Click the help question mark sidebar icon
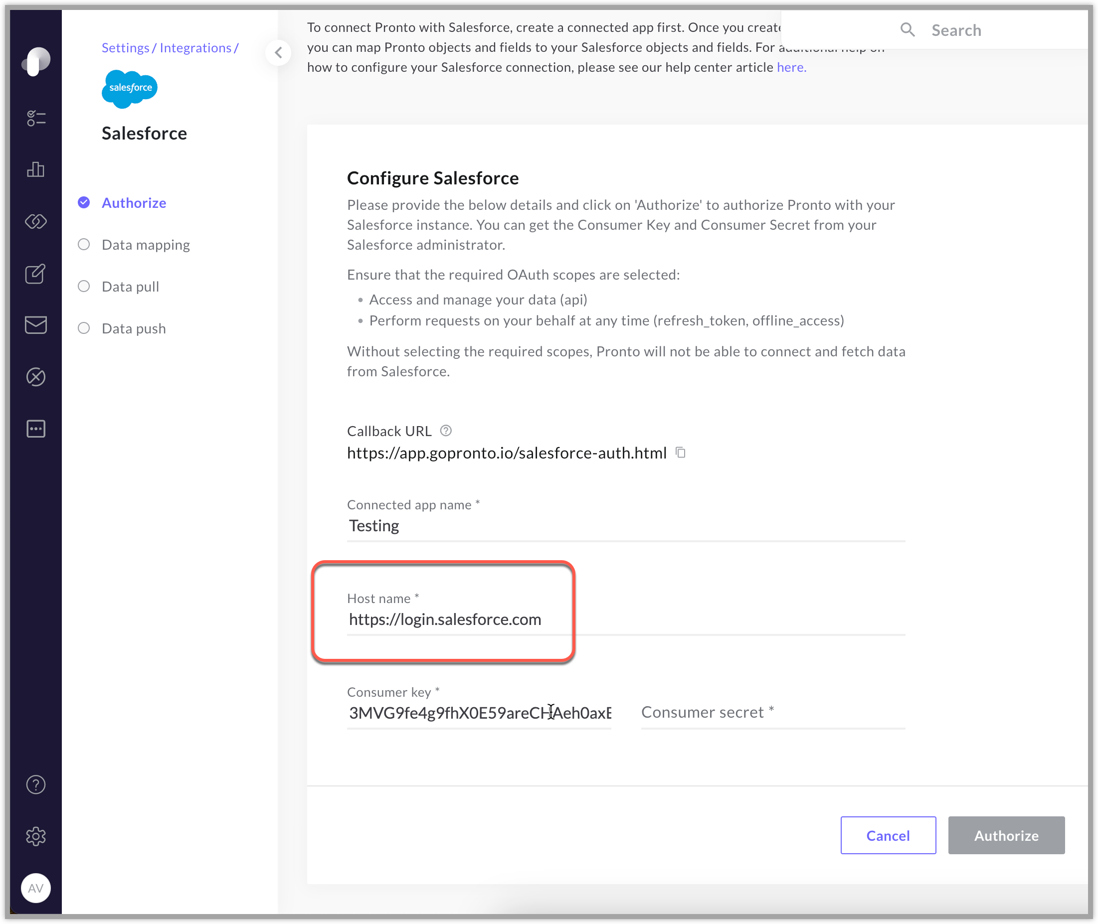The width and height of the screenshot is (1098, 924). coord(35,784)
